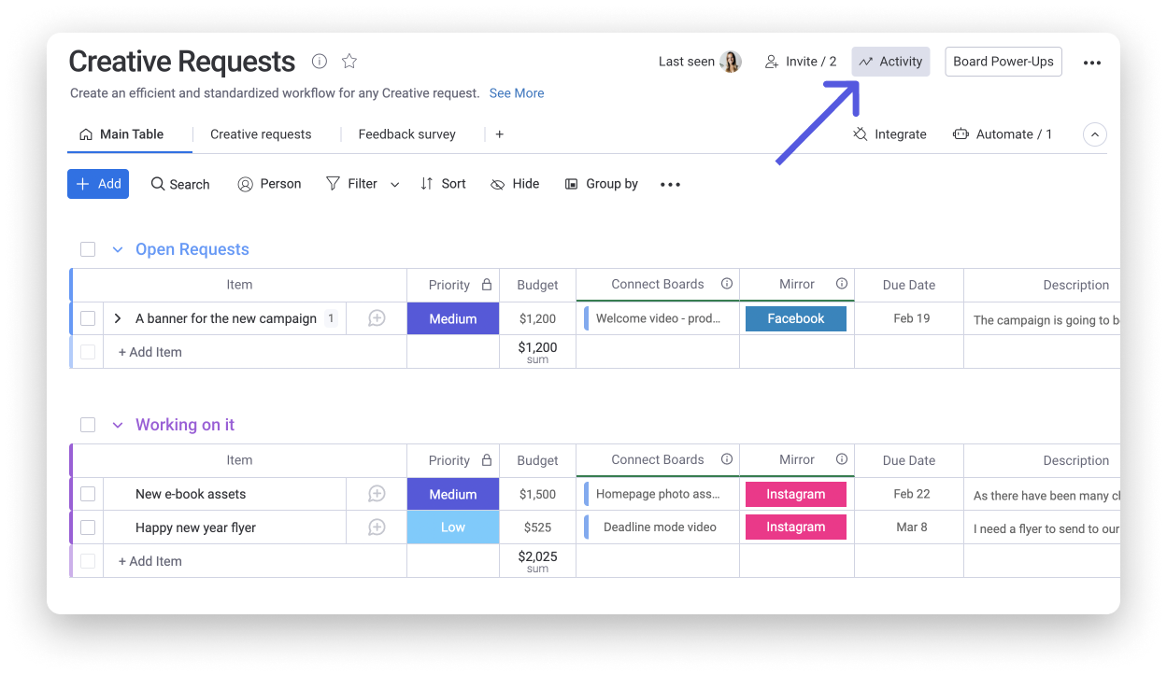Image resolution: width=1167 pixels, height=675 pixels.
Task: Click the Activity button
Action: 890,62
